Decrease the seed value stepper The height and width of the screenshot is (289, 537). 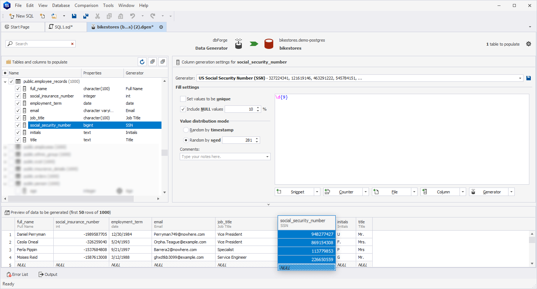coord(257,142)
